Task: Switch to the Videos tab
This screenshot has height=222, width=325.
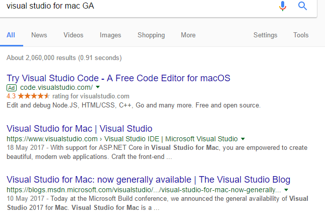Action: 74,35
